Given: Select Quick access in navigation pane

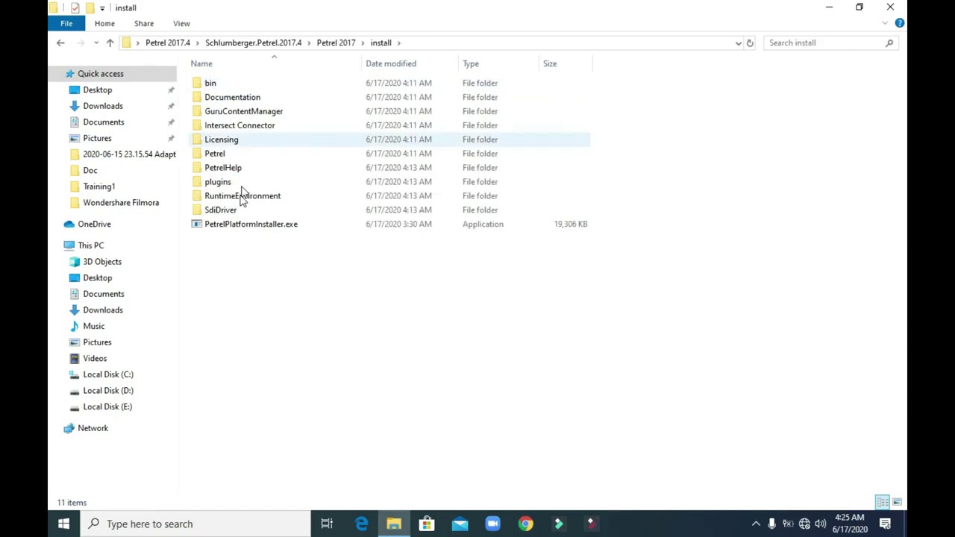Looking at the screenshot, I should point(100,74).
